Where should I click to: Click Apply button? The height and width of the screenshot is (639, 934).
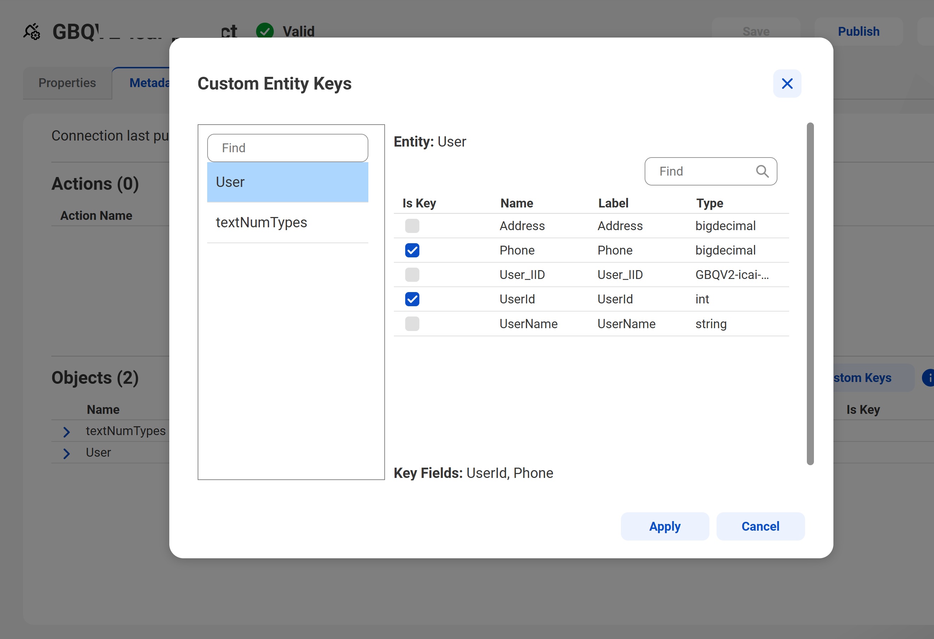click(665, 526)
